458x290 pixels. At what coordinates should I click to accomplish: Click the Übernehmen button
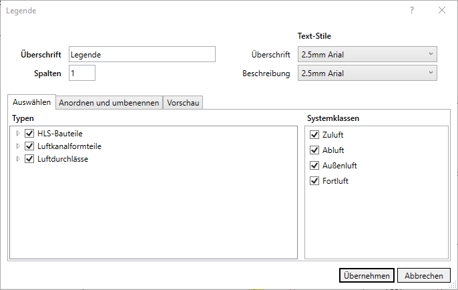click(367, 276)
